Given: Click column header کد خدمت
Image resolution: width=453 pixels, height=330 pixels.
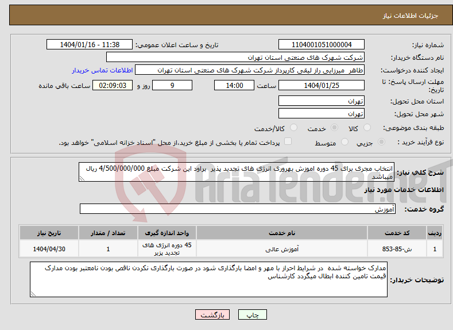Looking at the screenshot, I should tap(397, 233).
